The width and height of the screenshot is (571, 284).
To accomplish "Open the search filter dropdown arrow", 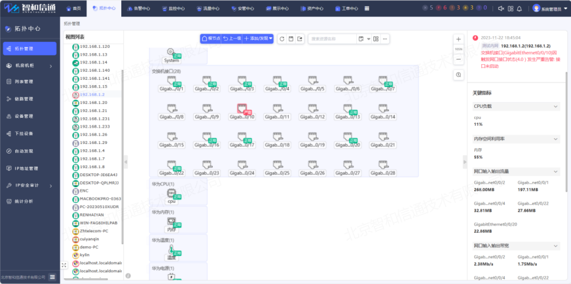I will pyautogui.click(x=369, y=39).
